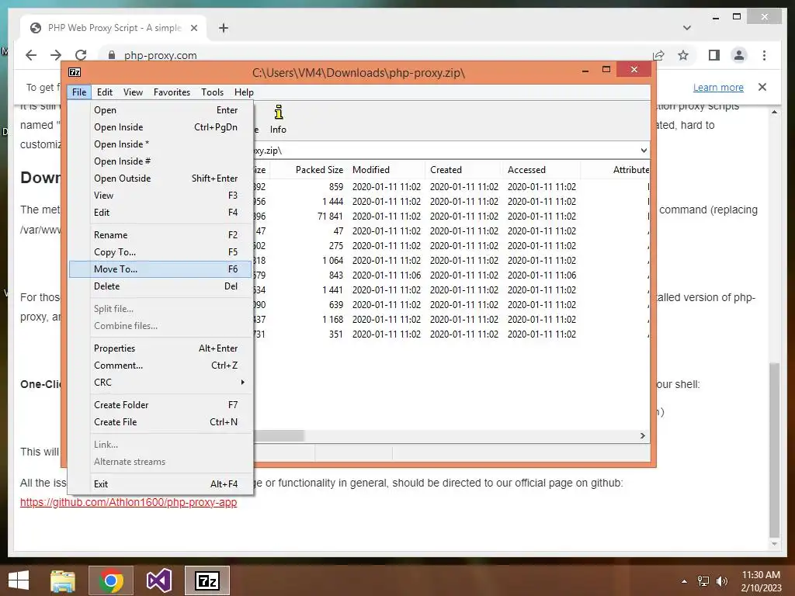The image size is (795, 596).
Task: Sort by Created column header
Action: 463,170
